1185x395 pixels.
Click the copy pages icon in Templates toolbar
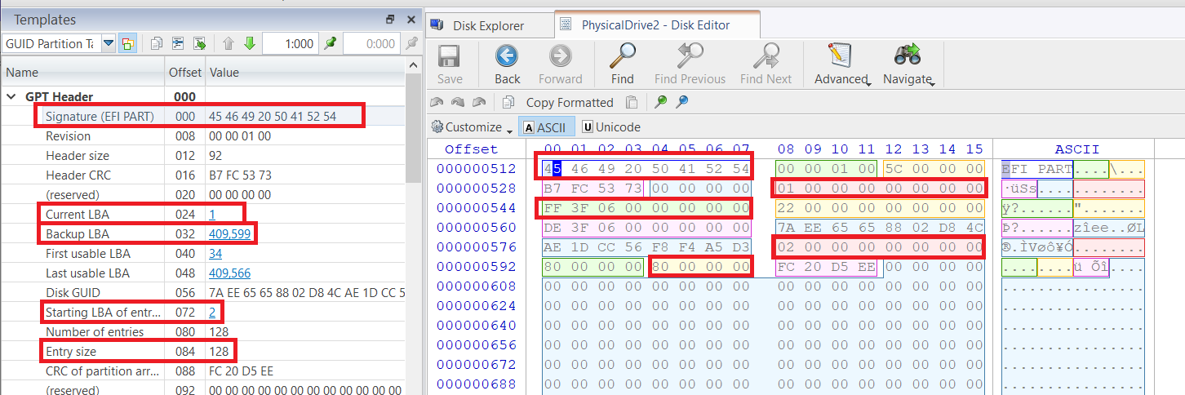coord(158,43)
